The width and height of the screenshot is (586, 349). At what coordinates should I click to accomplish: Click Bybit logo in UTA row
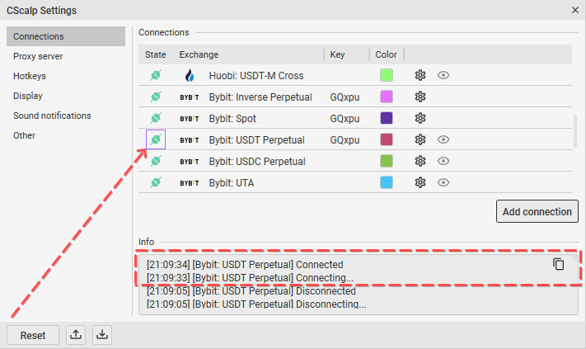tap(190, 183)
